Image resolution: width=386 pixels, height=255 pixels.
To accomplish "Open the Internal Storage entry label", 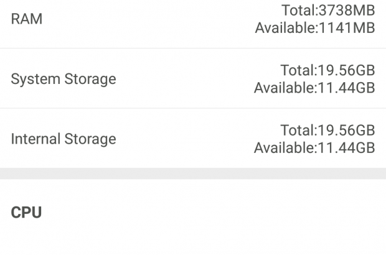I will pyautogui.click(x=64, y=139).
